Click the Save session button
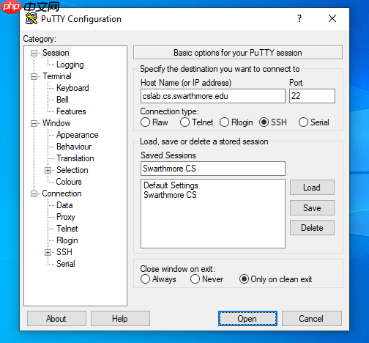 pos(312,208)
